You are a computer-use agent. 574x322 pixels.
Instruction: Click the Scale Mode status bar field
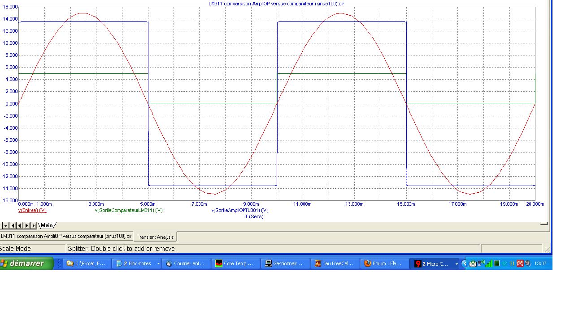coord(33,249)
